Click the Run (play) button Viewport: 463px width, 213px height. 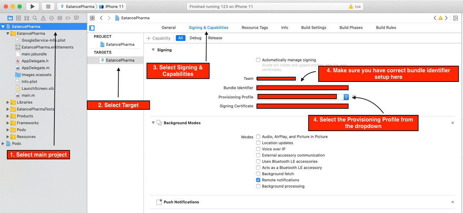pos(32,7)
